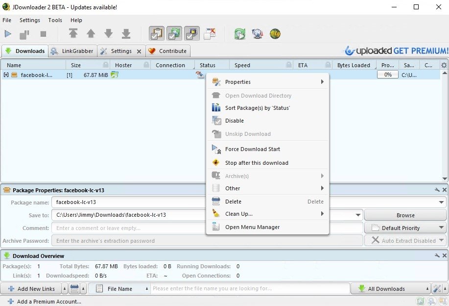Toggle clipboard observer in toolbar
Image resolution: width=449 pixels, height=306 pixels.
point(157,33)
